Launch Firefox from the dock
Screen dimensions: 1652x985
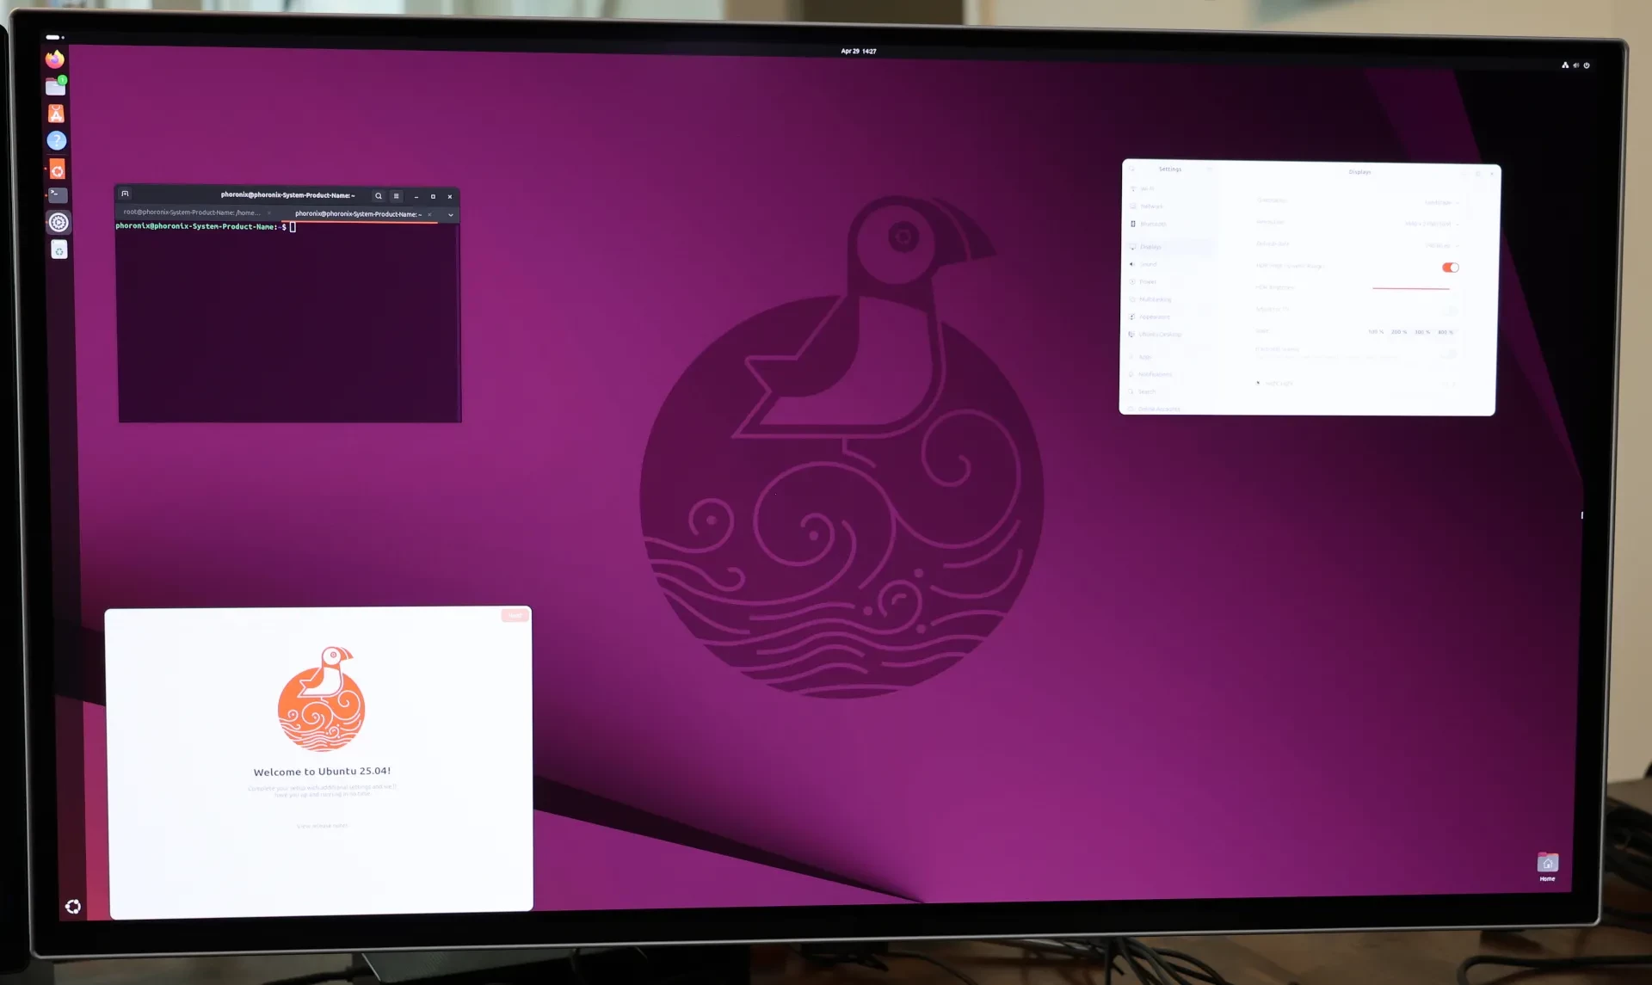[55, 59]
